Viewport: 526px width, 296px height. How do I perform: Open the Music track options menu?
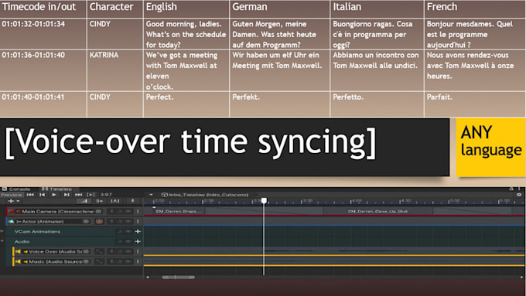coord(138,261)
